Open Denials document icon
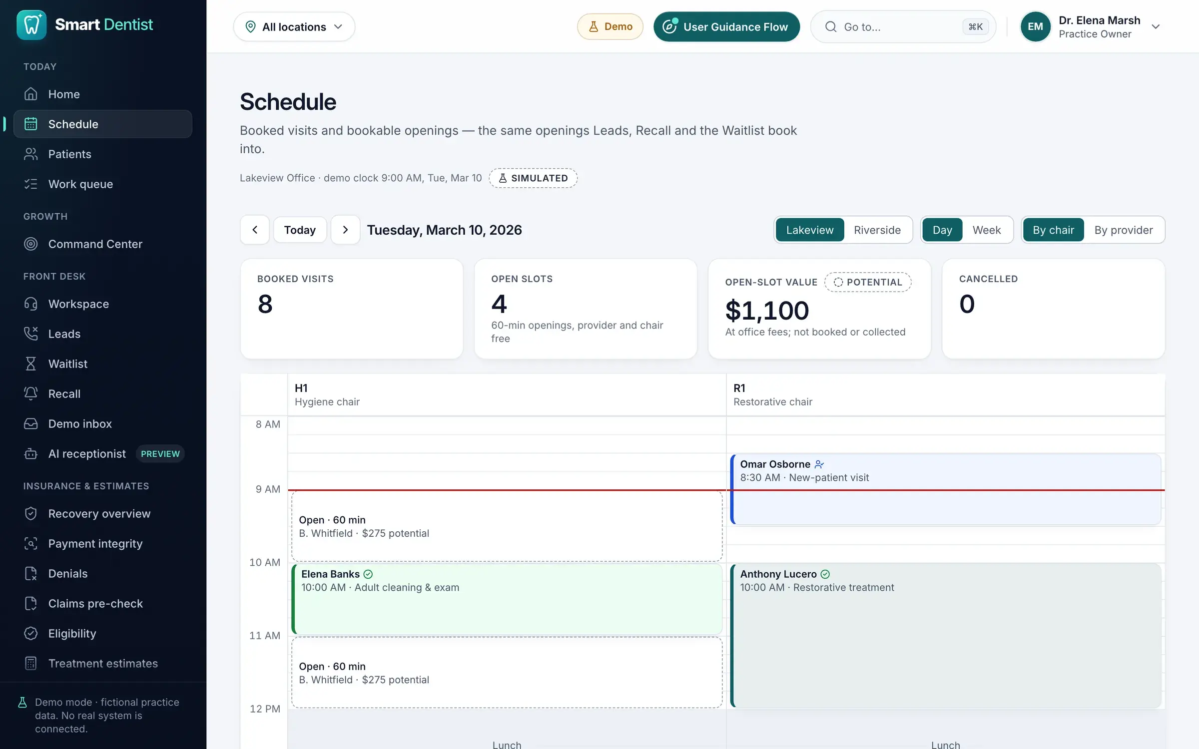The width and height of the screenshot is (1199, 749). (x=31, y=573)
